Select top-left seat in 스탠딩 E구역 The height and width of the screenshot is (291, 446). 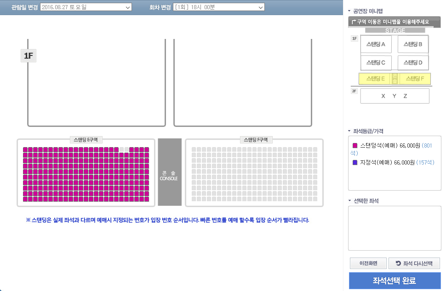click(25, 150)
